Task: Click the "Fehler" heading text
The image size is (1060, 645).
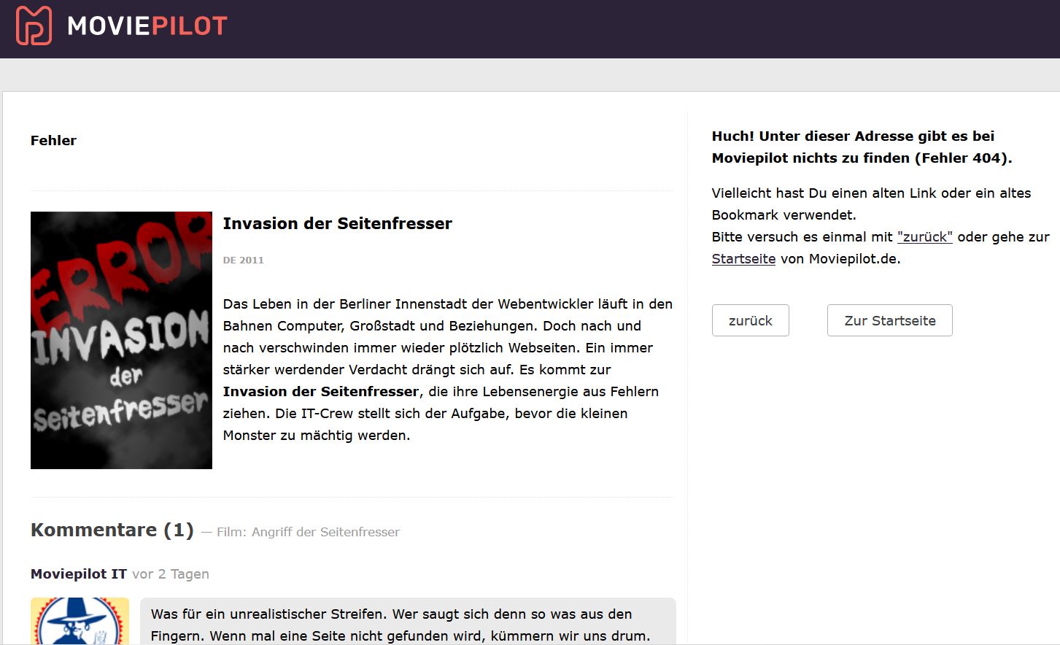Action: [x=53, y=140]
